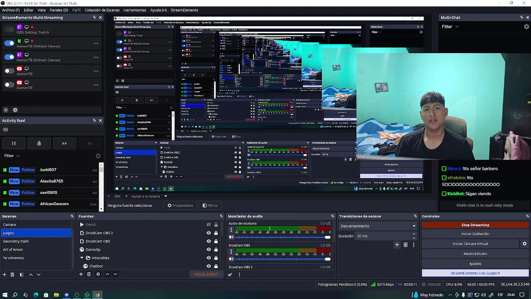Adjust the DroidCam OBS volume slider
The width and height of the screenshot is (531, 299).
(283, 259)
